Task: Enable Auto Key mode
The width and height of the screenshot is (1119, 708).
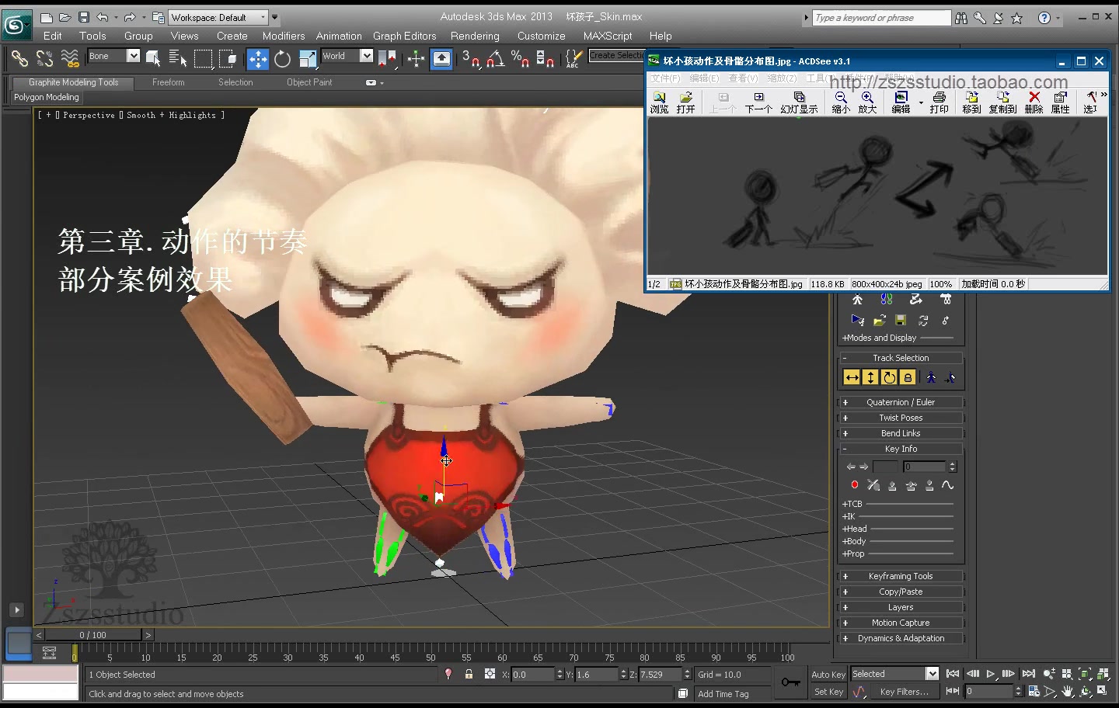Action: pyautogui.click(x=828, y=674)
